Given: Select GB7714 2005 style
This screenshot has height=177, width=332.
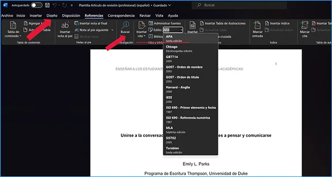Looking at the screenshot, I should [190, 59].
